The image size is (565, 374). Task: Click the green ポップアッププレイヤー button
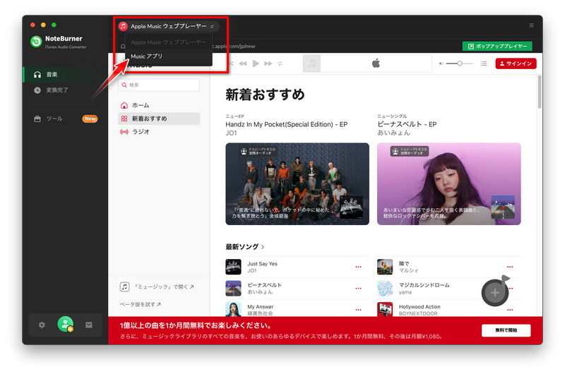[497, 46]
